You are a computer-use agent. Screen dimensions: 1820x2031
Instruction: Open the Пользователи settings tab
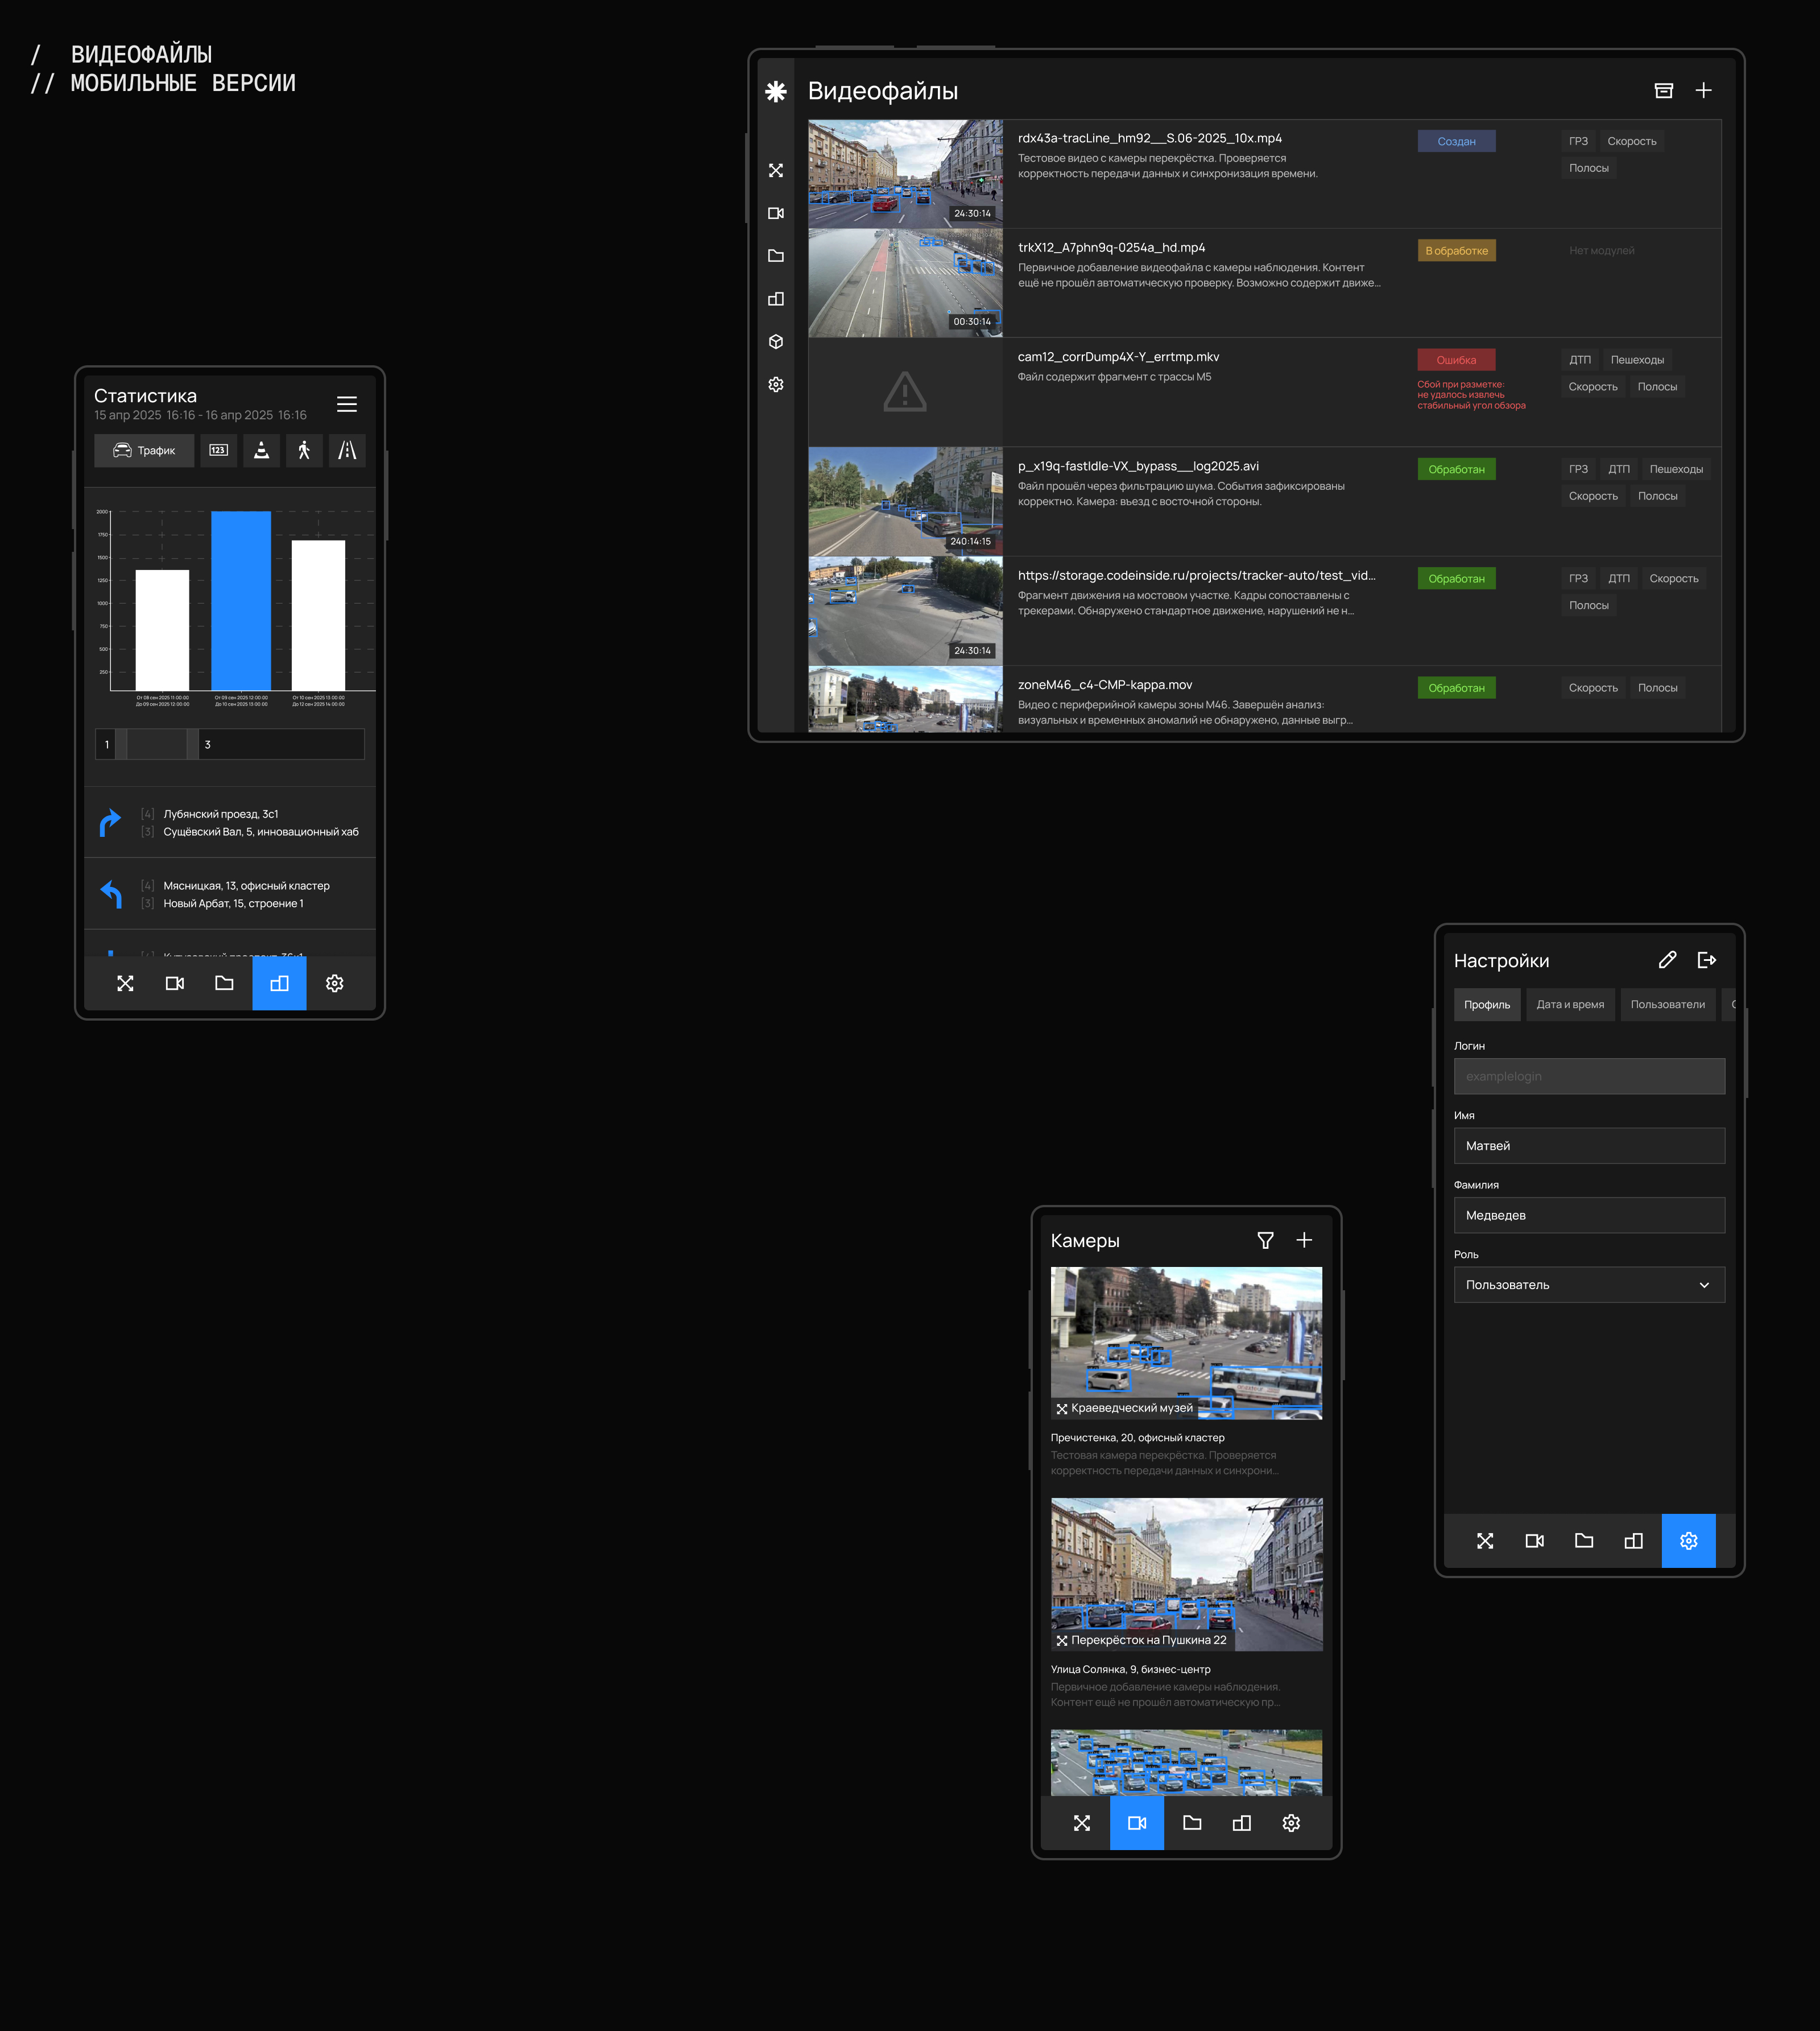click(1667, 1005)
